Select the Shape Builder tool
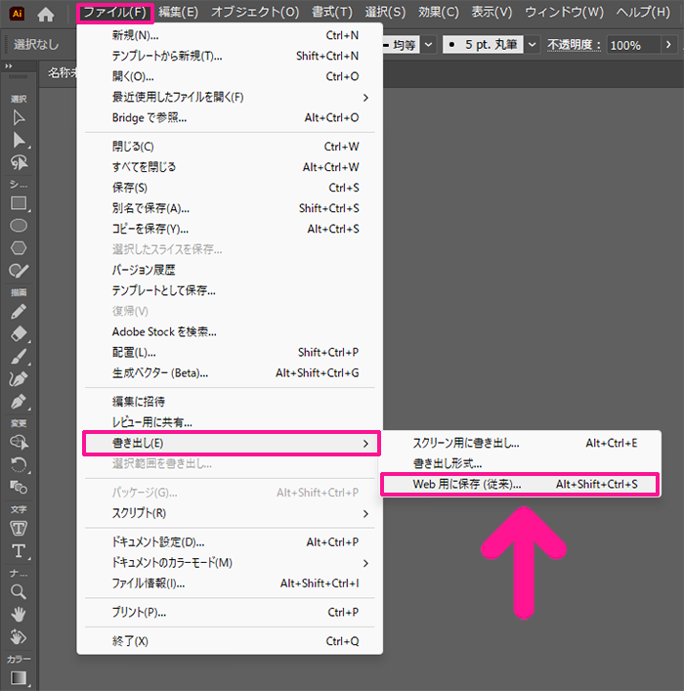Screen dimensions: 684x691 pyautogui.click(x=19, y=442)
